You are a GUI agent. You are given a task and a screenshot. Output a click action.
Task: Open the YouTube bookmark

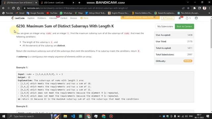[x=52, y=13]
